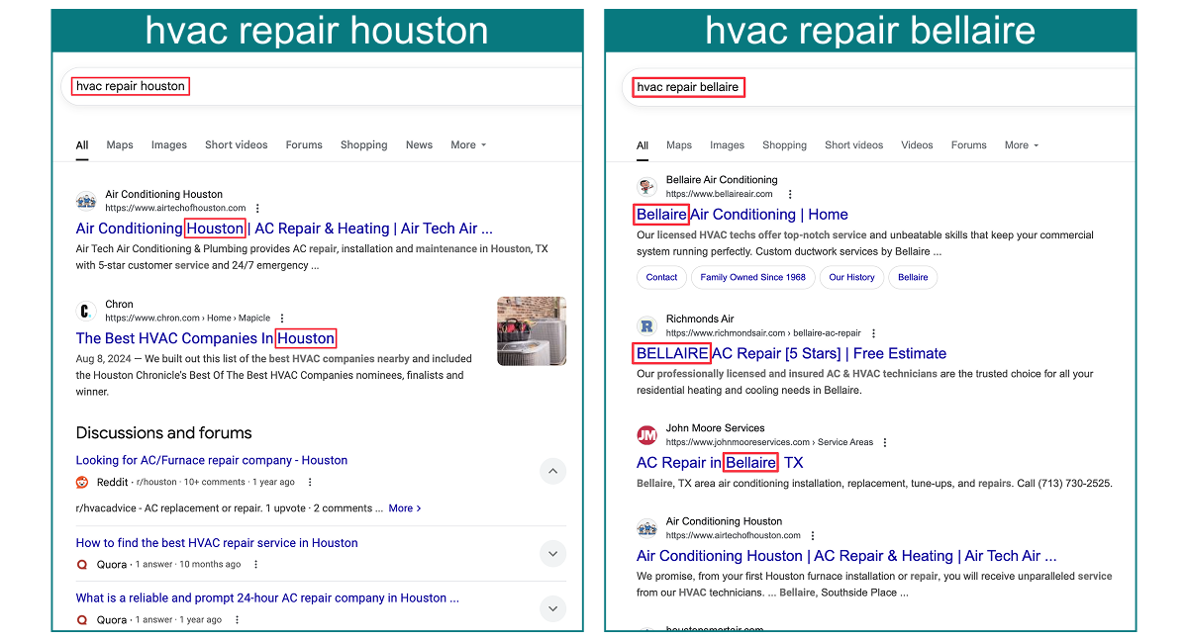This screenshot has width=1188, height=641.
Task: Click the Chron site favicon
Action: click(86, 312)
